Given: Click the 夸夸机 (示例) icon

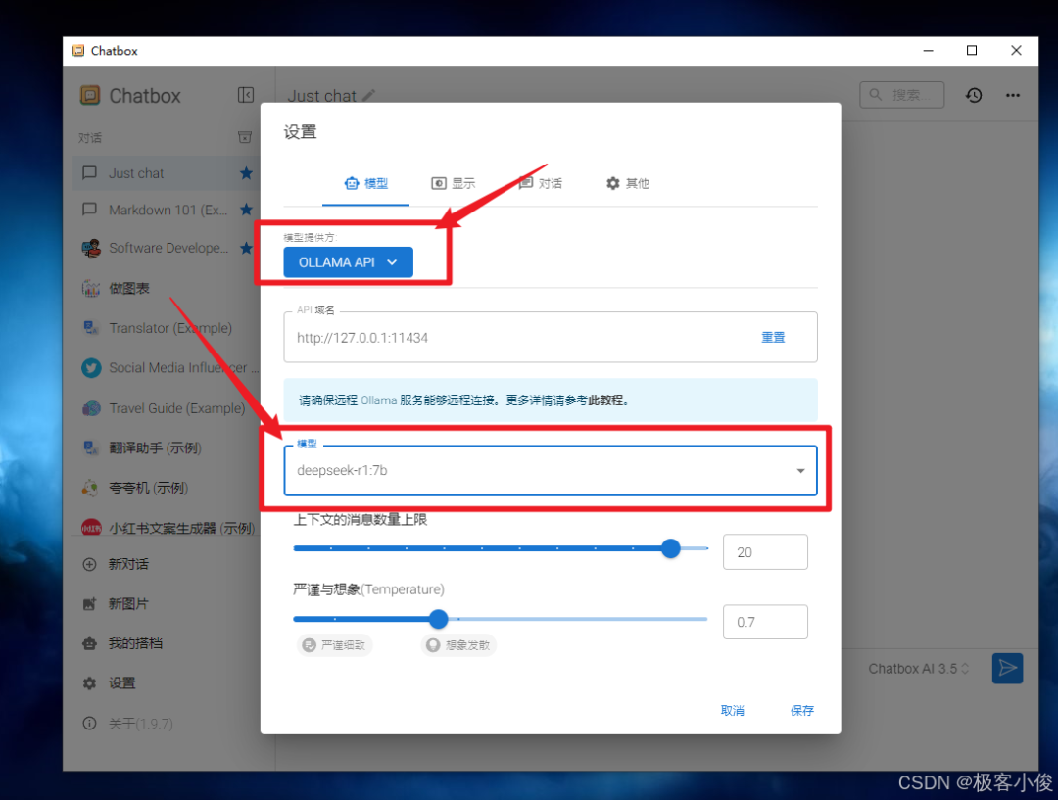Looking at the screenshot, I should [x=90, y=488].
